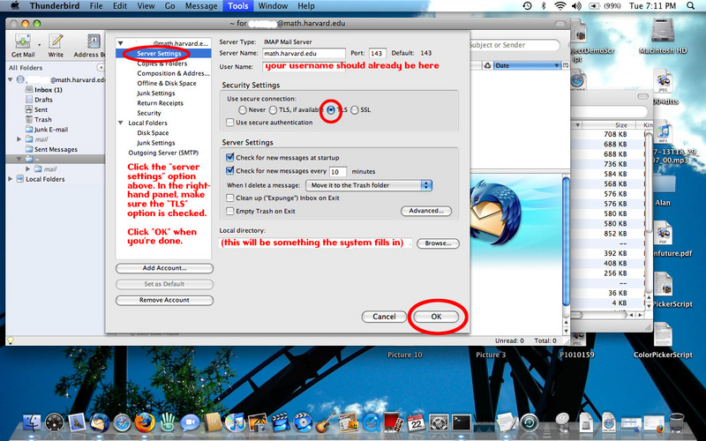Select the Trash folder in sidebar
Screen dimensions: 706x441
[42, 119]
